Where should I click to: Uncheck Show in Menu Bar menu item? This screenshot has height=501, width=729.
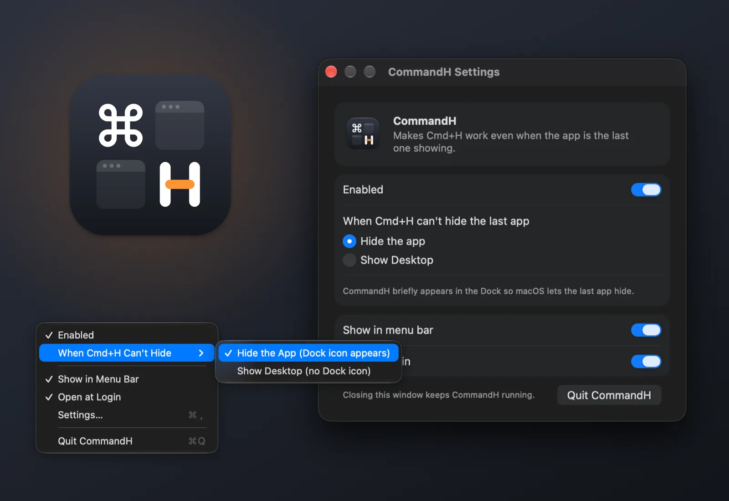pos(127,379)
